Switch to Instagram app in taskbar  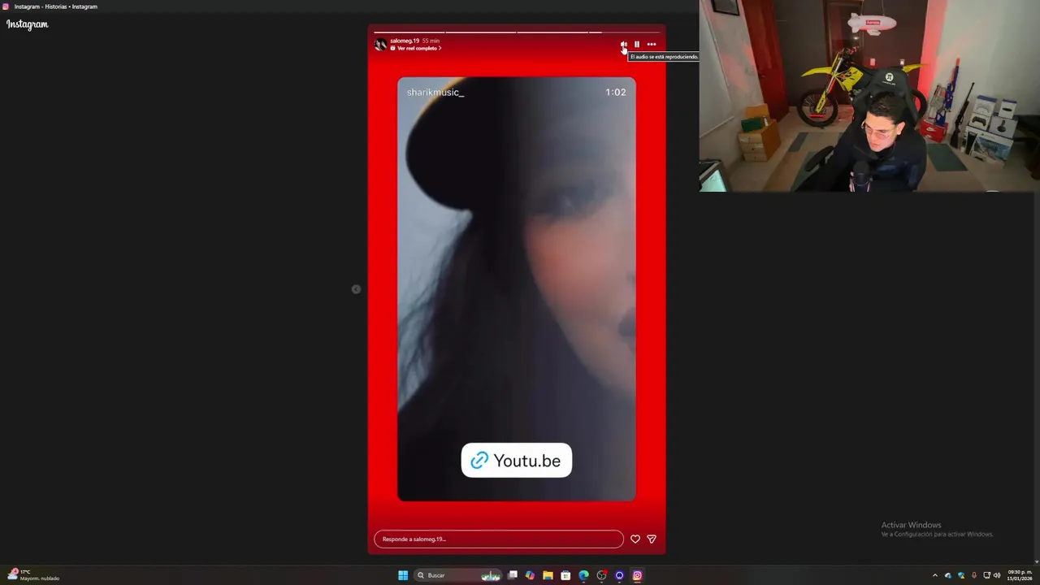pos(637,575)
